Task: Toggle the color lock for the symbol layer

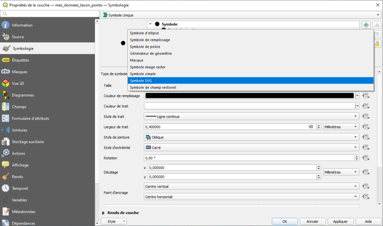Action: click(377, 43)
